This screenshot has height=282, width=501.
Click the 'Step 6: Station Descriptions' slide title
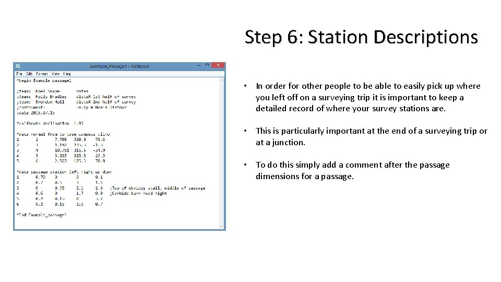(x=361, y=37)
